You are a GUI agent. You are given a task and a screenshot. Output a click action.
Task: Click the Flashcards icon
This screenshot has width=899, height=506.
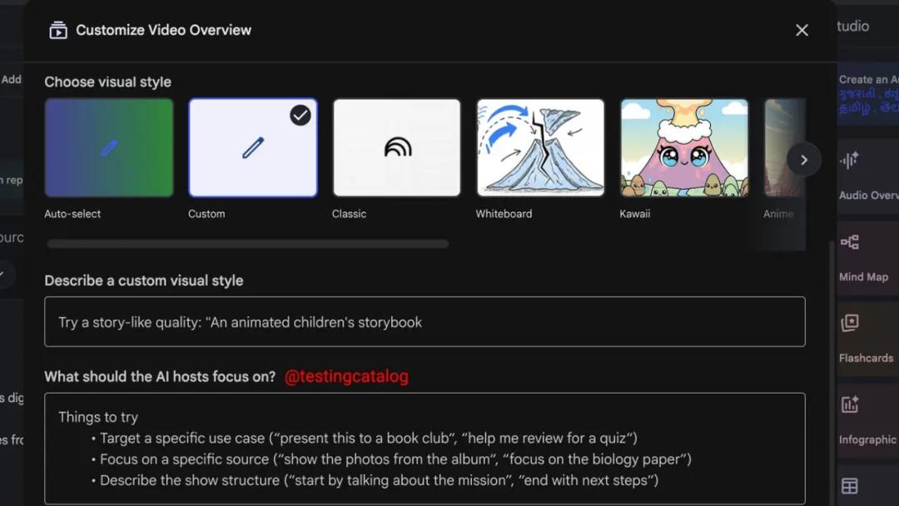pyautogui.click(x=849, y=324)
